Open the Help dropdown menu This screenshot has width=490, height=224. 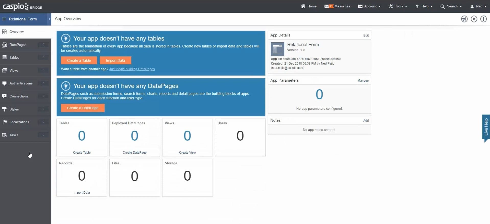[x=424, y=6]
